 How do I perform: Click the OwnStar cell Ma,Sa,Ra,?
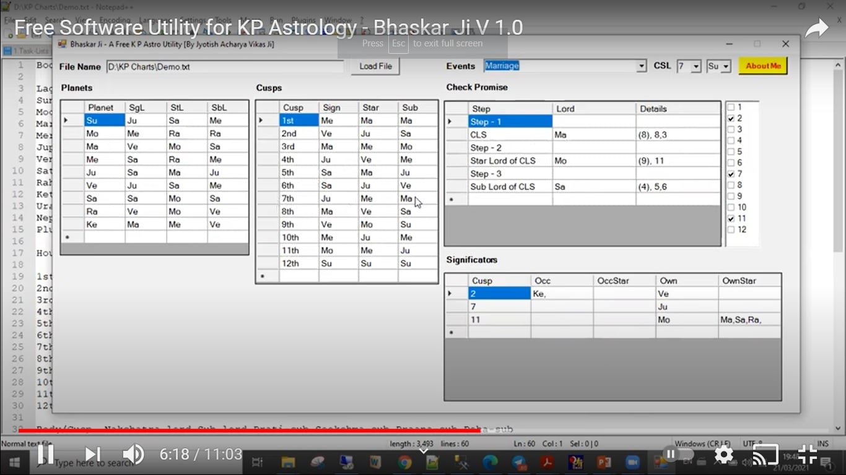[749, 320]
